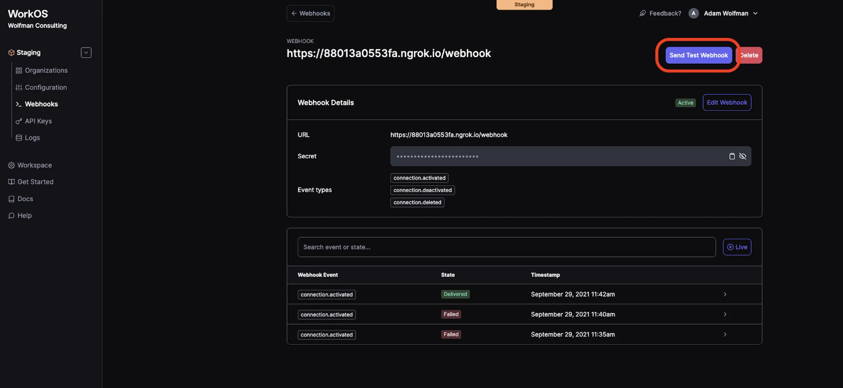Expand the 11:40am Failed event row
Image resolution: width=843 pixels, height=388 pixels.
coord(524,314)
